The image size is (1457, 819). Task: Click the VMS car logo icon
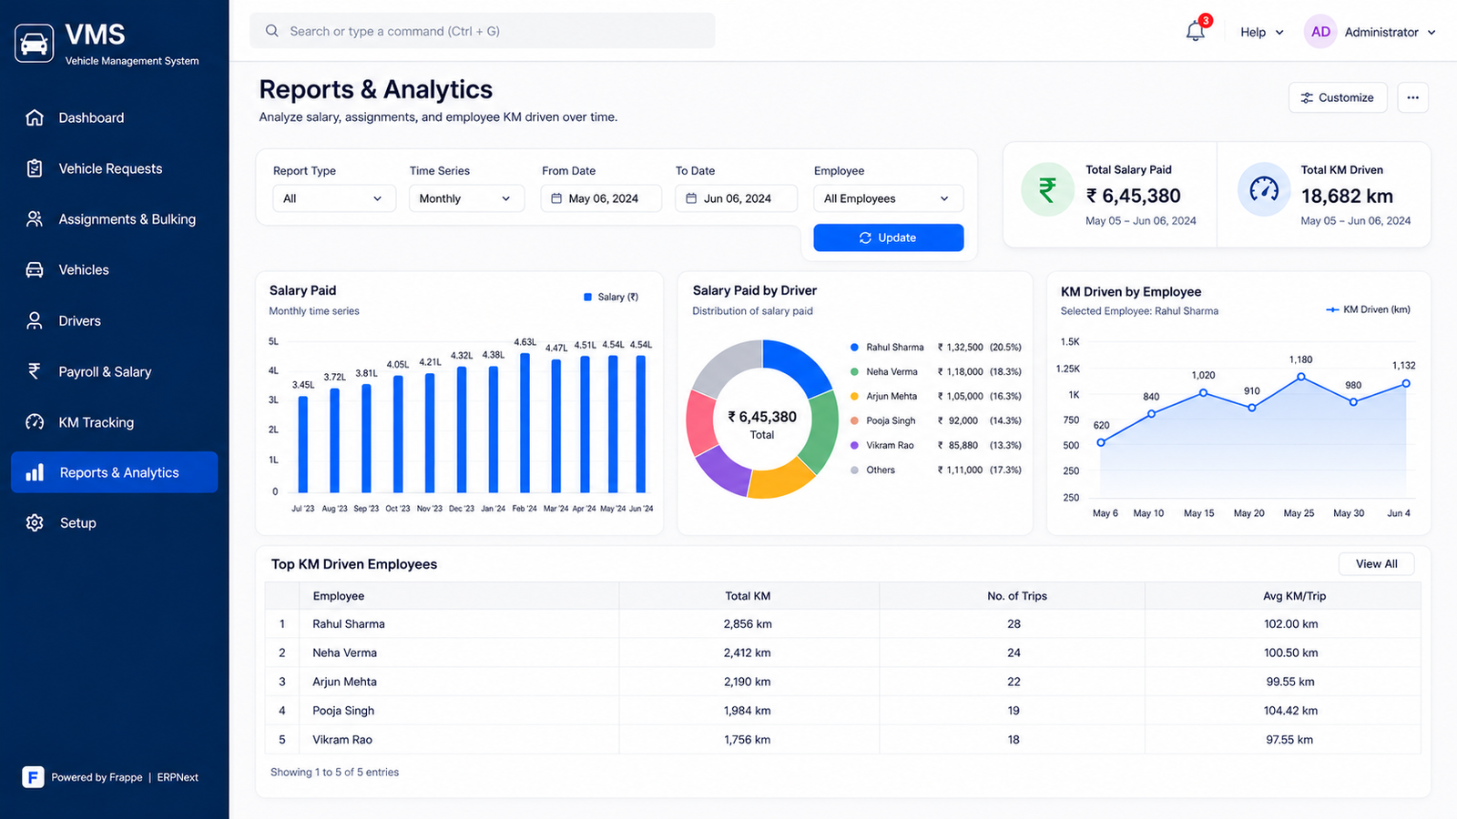(34, 43)
